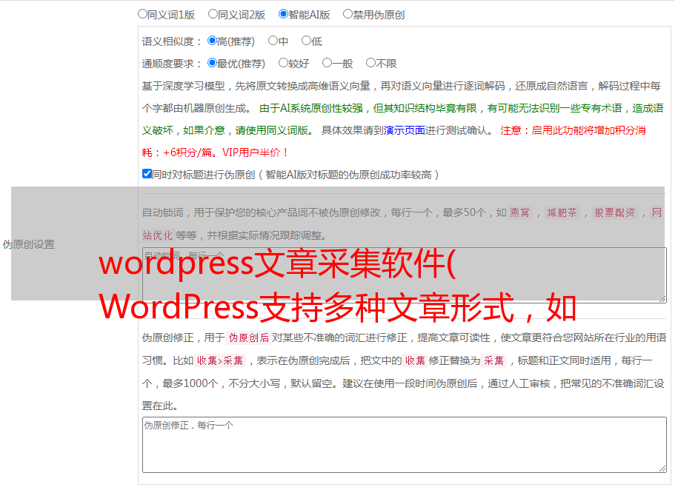Screen dimensions: 675x487
Task: Toggle 同时对标题进行伪原创 checkbox
Action: (x=147, y=174)
